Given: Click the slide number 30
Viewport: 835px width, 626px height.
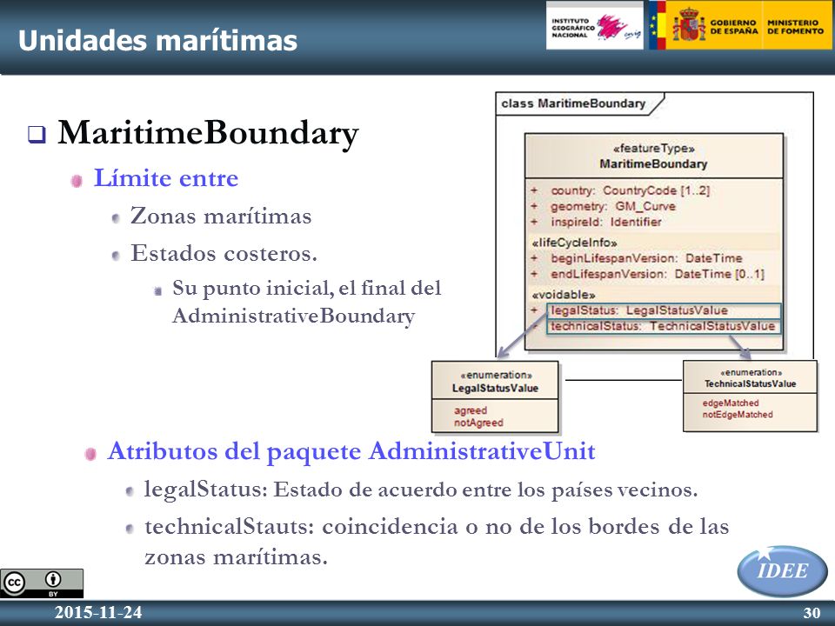Looking at the screenshot, I should [x=812, y=613].
